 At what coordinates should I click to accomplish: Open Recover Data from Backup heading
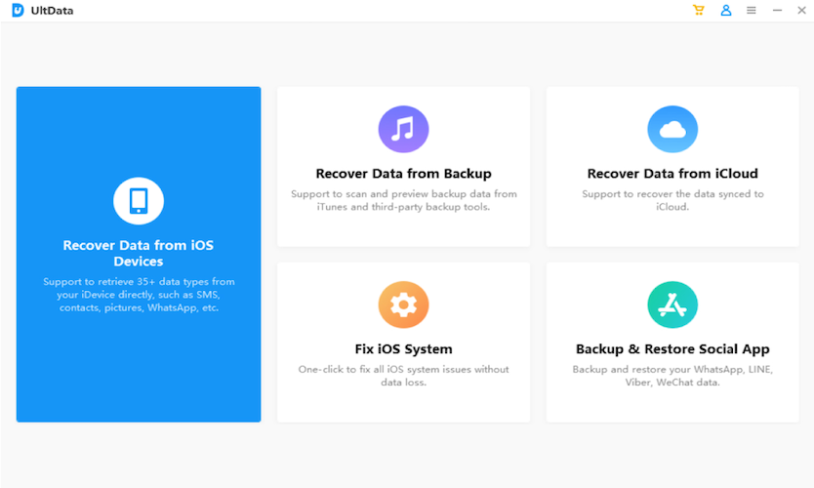403,174
